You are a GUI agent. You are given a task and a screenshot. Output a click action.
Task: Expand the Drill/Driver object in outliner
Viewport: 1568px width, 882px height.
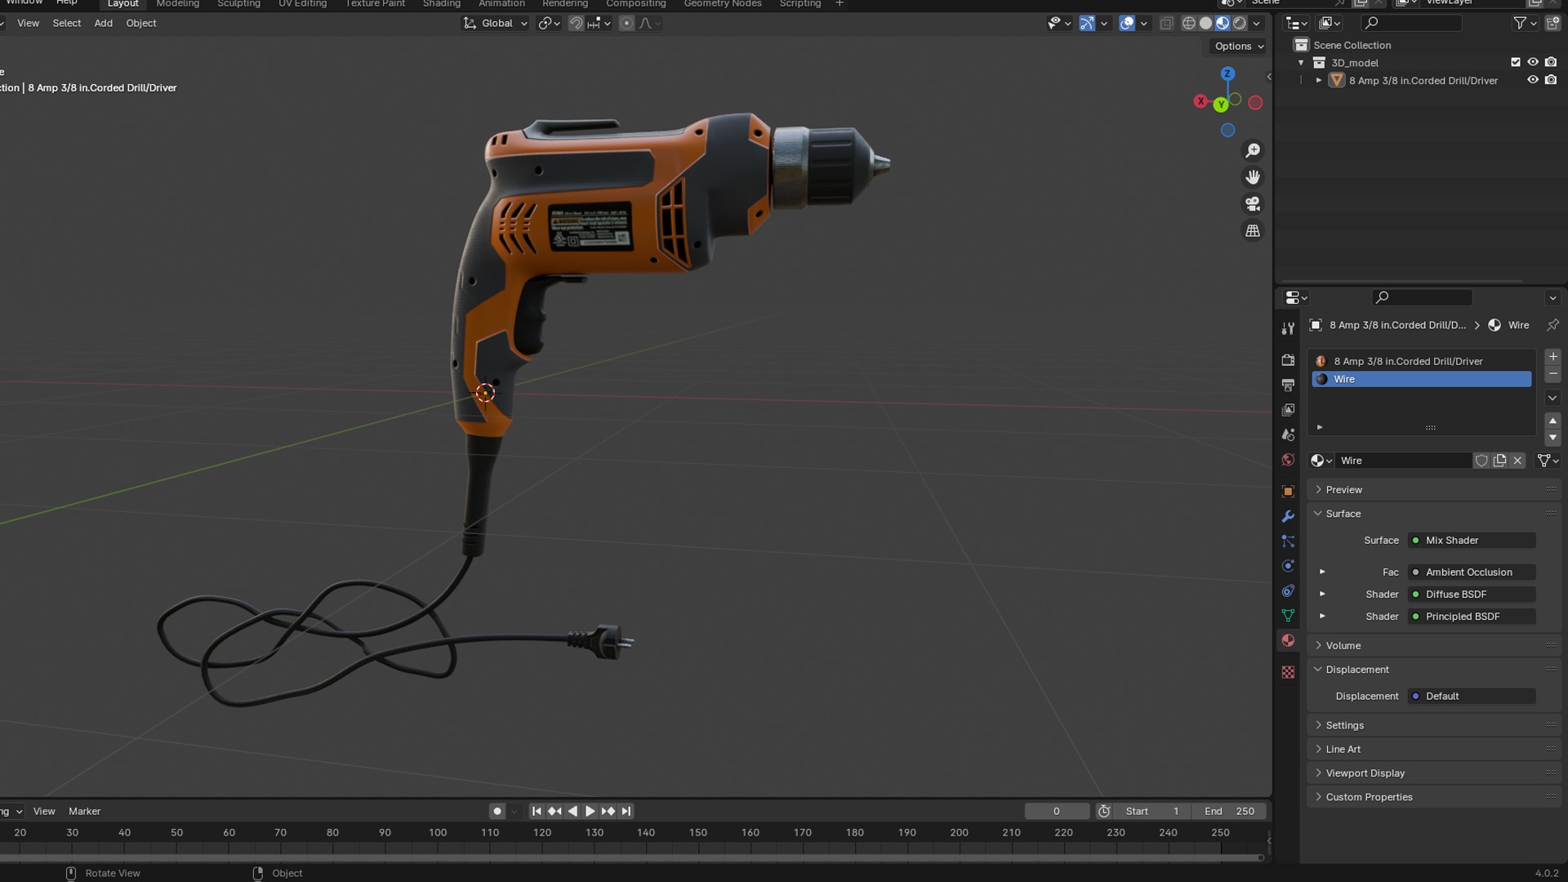(1319, 80)
